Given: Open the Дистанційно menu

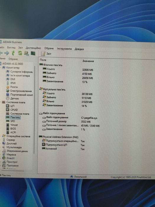Looking at the screenshot, I should click(x=33, y=48).
